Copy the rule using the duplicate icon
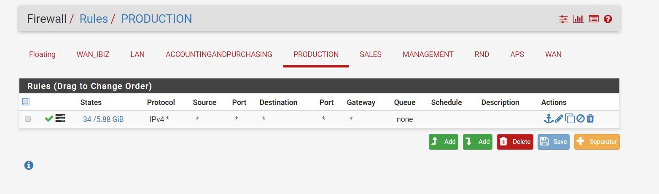This screenshot has width=659, height=194. [x=570, y=119]
